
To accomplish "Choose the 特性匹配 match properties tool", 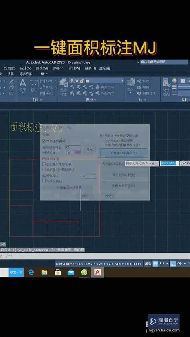I will point(166,87).
